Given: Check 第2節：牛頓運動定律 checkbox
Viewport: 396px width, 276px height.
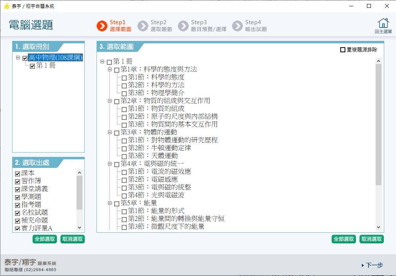Looking at the screenshot, I should [x=124, y=149].
